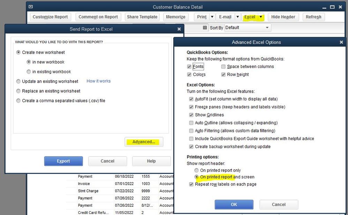
Task: Click the 1003 invoice number cell
Action: click(146, 184)
